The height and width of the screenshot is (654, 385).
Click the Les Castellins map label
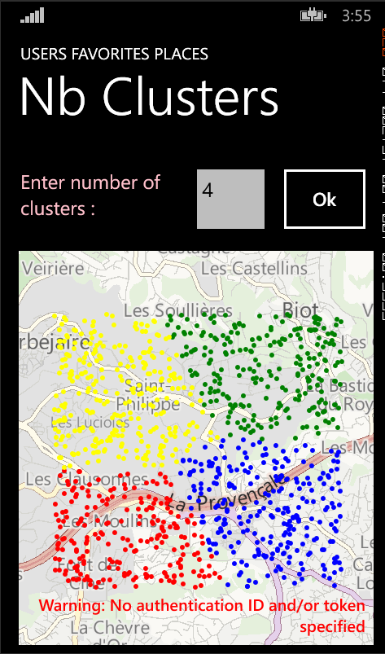click(254, 269)
